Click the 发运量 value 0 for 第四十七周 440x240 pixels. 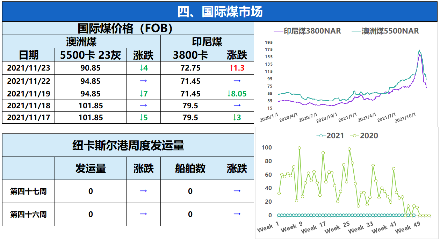[91, 191]
